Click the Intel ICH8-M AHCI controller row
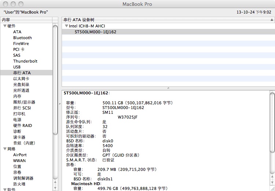This screenshot has width=275, height=191. 168,26
